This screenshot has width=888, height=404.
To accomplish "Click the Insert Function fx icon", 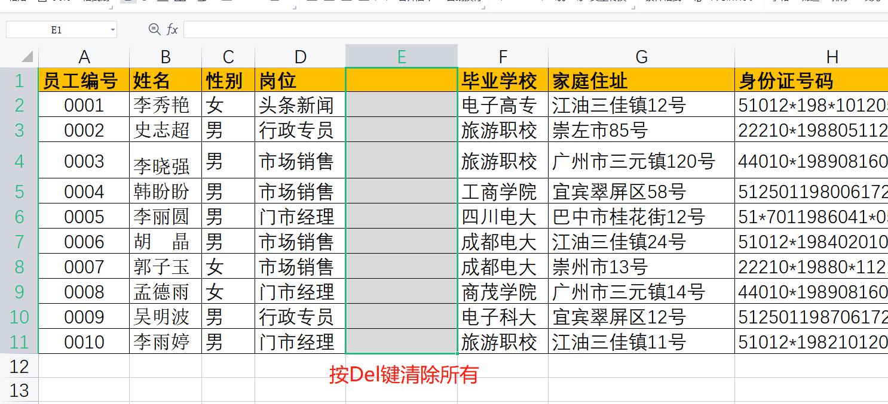I will click(x=172, y=29).
